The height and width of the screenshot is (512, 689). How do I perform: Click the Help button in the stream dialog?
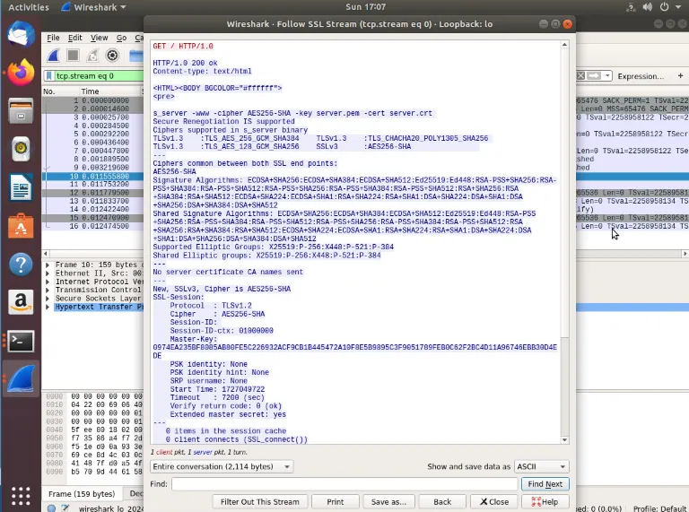[x=545, y=502]
